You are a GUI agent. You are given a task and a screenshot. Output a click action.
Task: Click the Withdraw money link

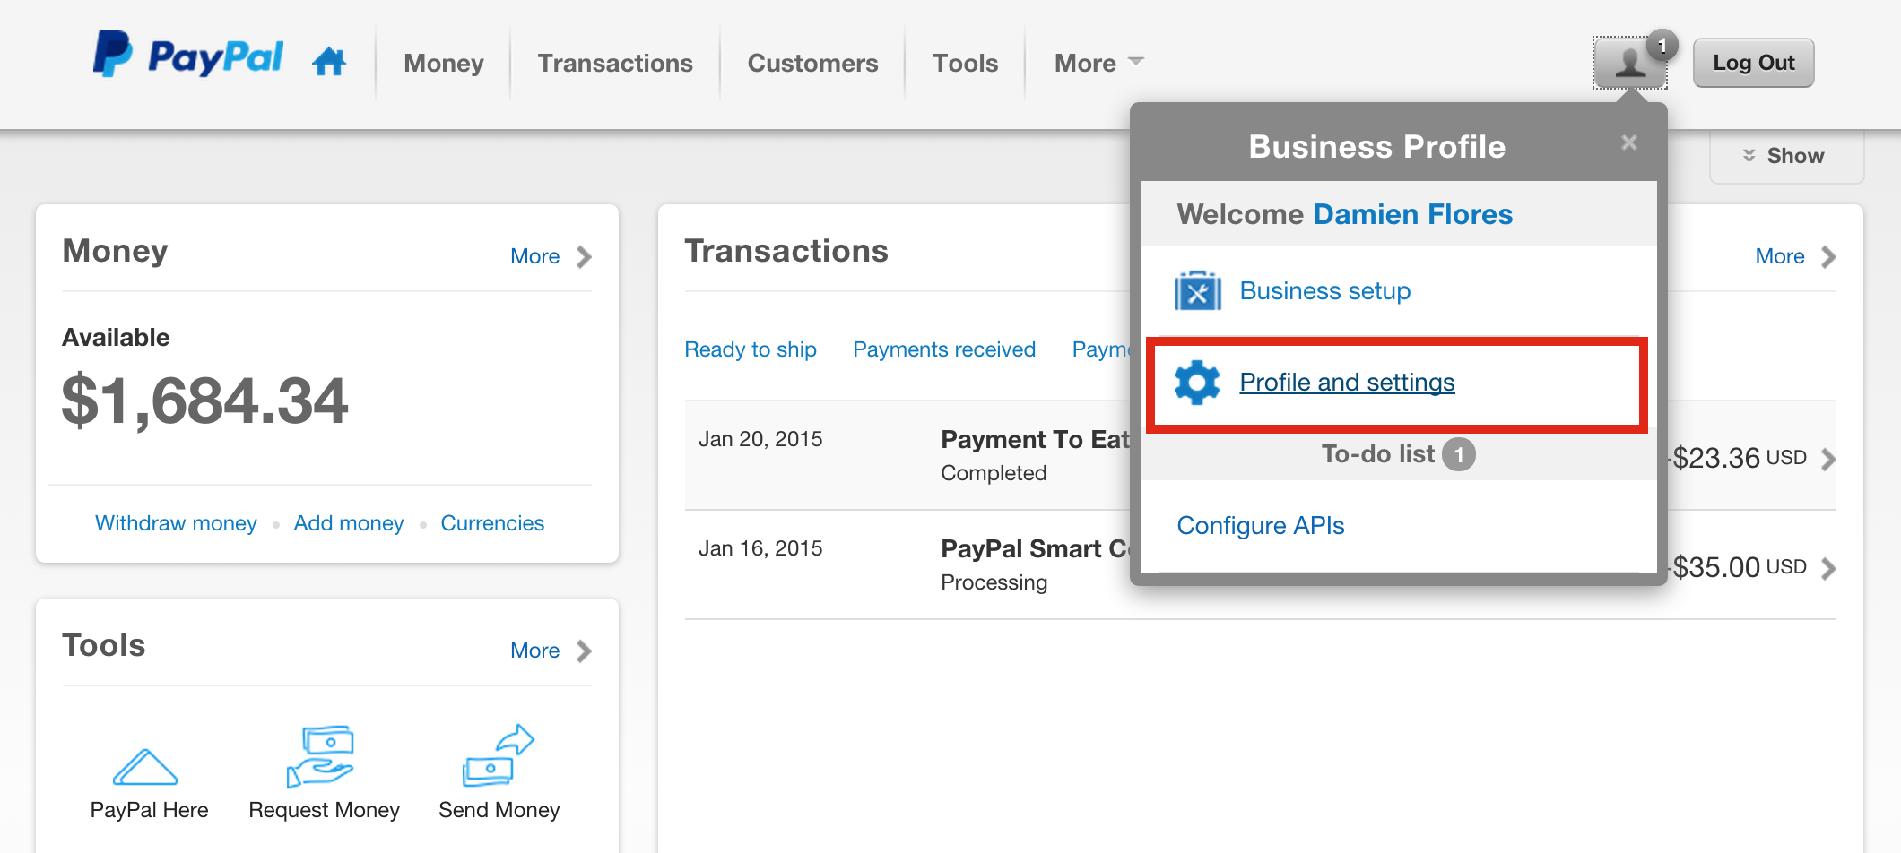(x=176, y=523)
